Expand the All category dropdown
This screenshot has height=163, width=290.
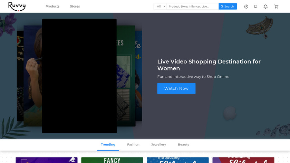(x=160, y=7)
